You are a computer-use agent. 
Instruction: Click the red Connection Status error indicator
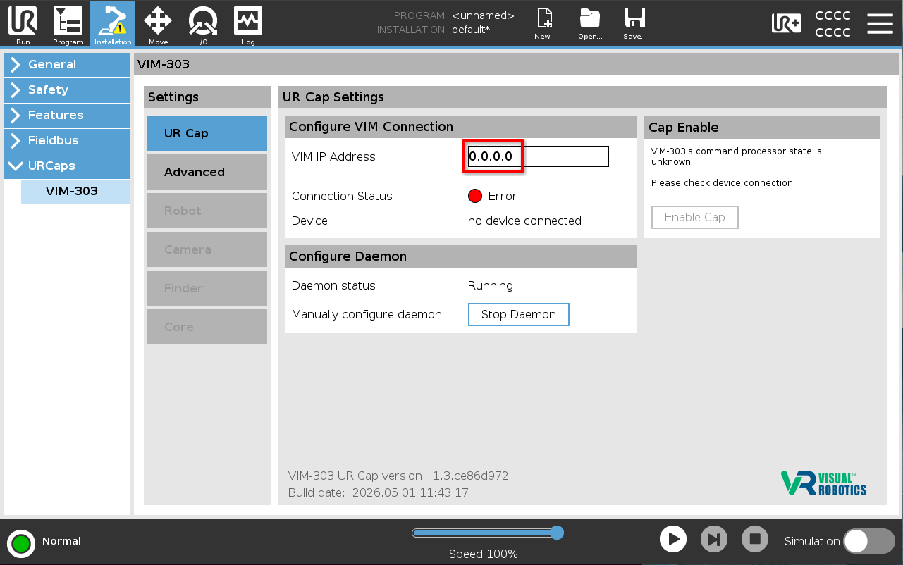click(x=475, y=196)
